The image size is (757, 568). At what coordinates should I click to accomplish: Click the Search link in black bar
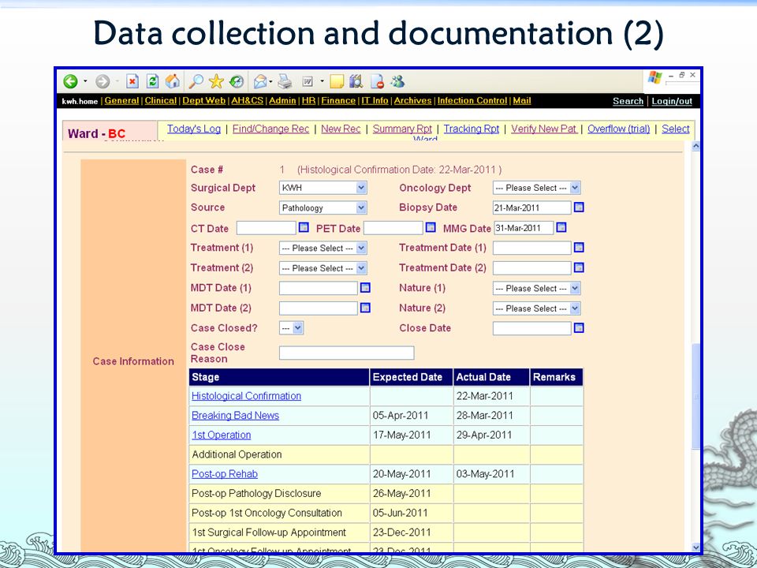click(628, 101)
